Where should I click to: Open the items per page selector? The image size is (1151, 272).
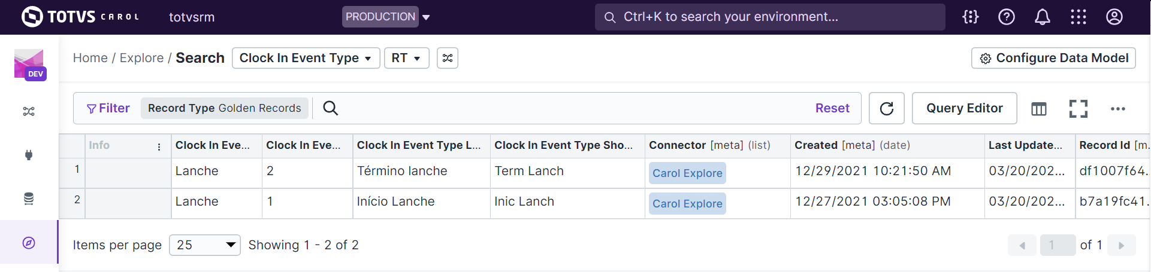[205, 245]
